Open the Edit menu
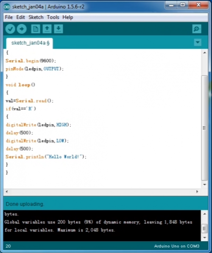Image resolution: width=212 pixels, height=253 pixels. tap(20, 17)
